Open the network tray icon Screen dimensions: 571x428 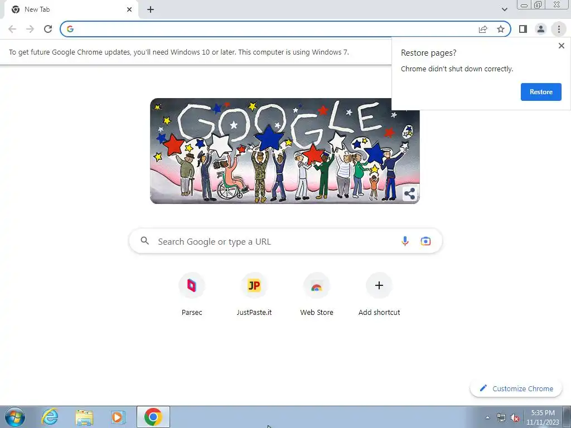point(501,417)
